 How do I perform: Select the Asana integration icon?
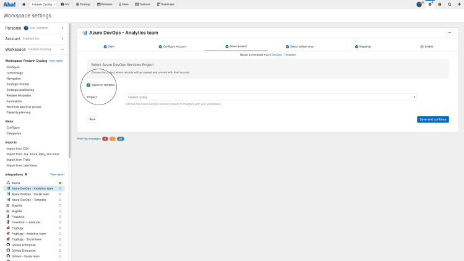[x=8, y=183]
